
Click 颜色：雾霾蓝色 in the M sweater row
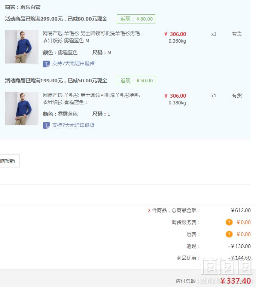tap(60, 53)
